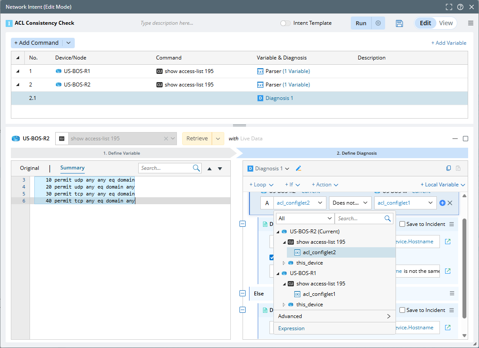
Task: Click the Run button
Action: click(361, 23)
